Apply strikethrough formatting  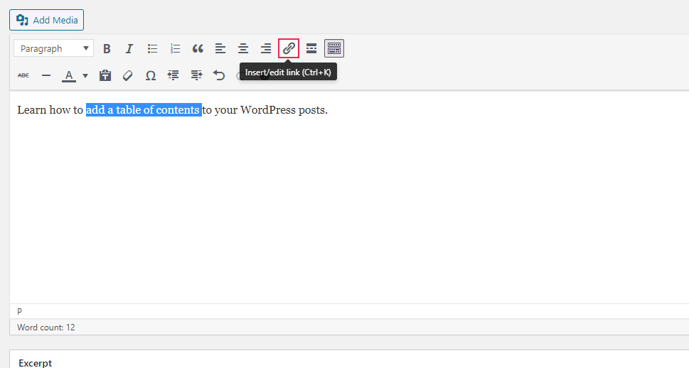[23, 75]
